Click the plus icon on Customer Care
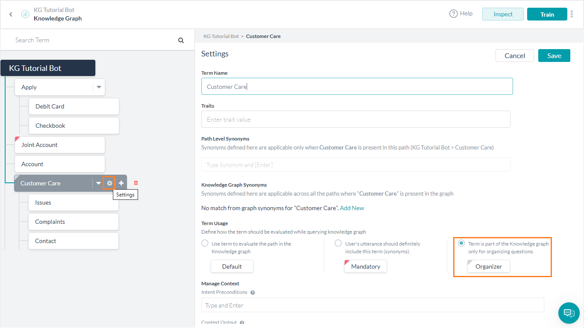The height and width of the screenshot is (328, 584). pyautogui.click(x=121, y=183)
